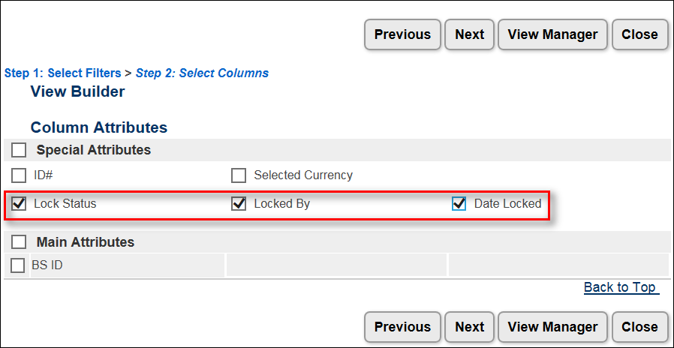Click the bottom Previous button
Viewport: 674px width, 348px height.
[x=402, y=327]
